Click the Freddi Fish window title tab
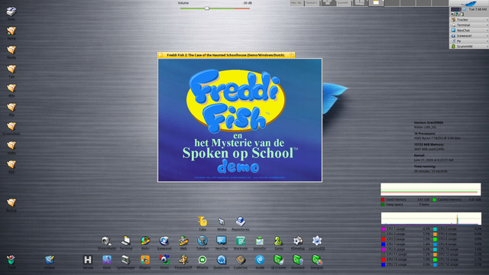Viewport: 489px width, 275px height. coord(226,55)
